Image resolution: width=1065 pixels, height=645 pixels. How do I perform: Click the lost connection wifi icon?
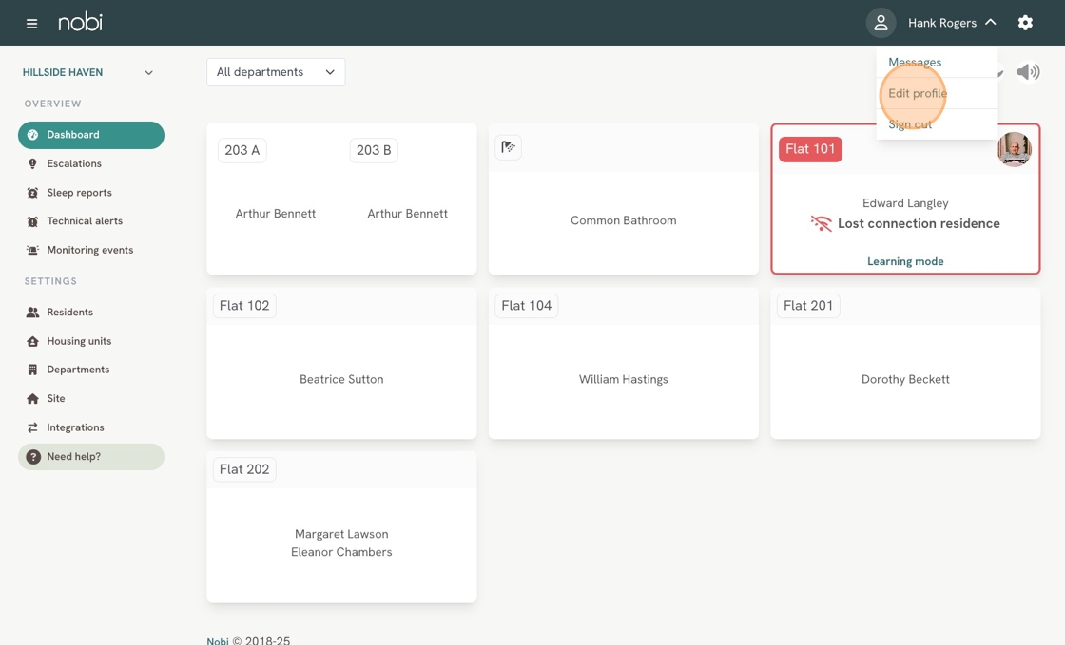821,224
